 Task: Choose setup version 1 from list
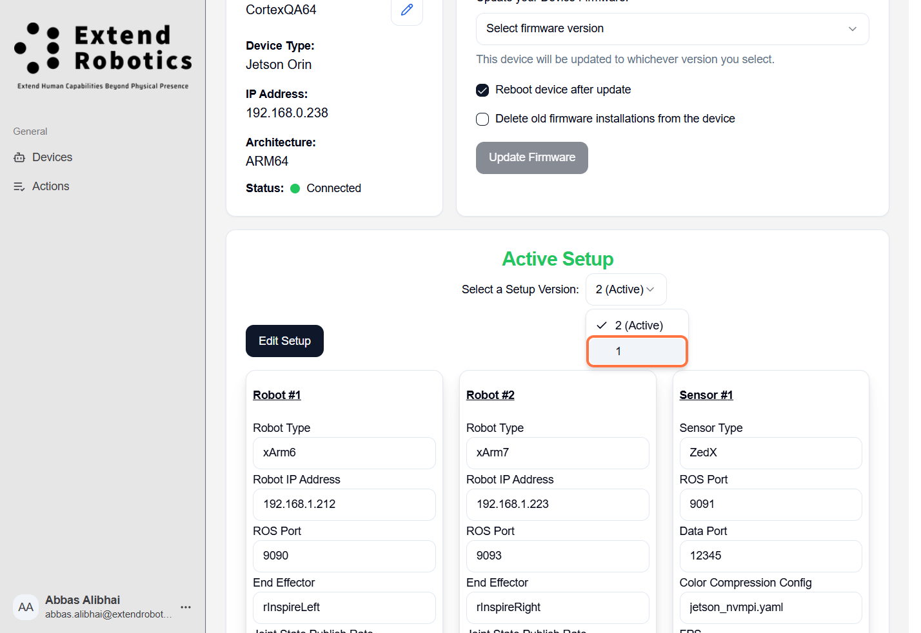(637, 351)
